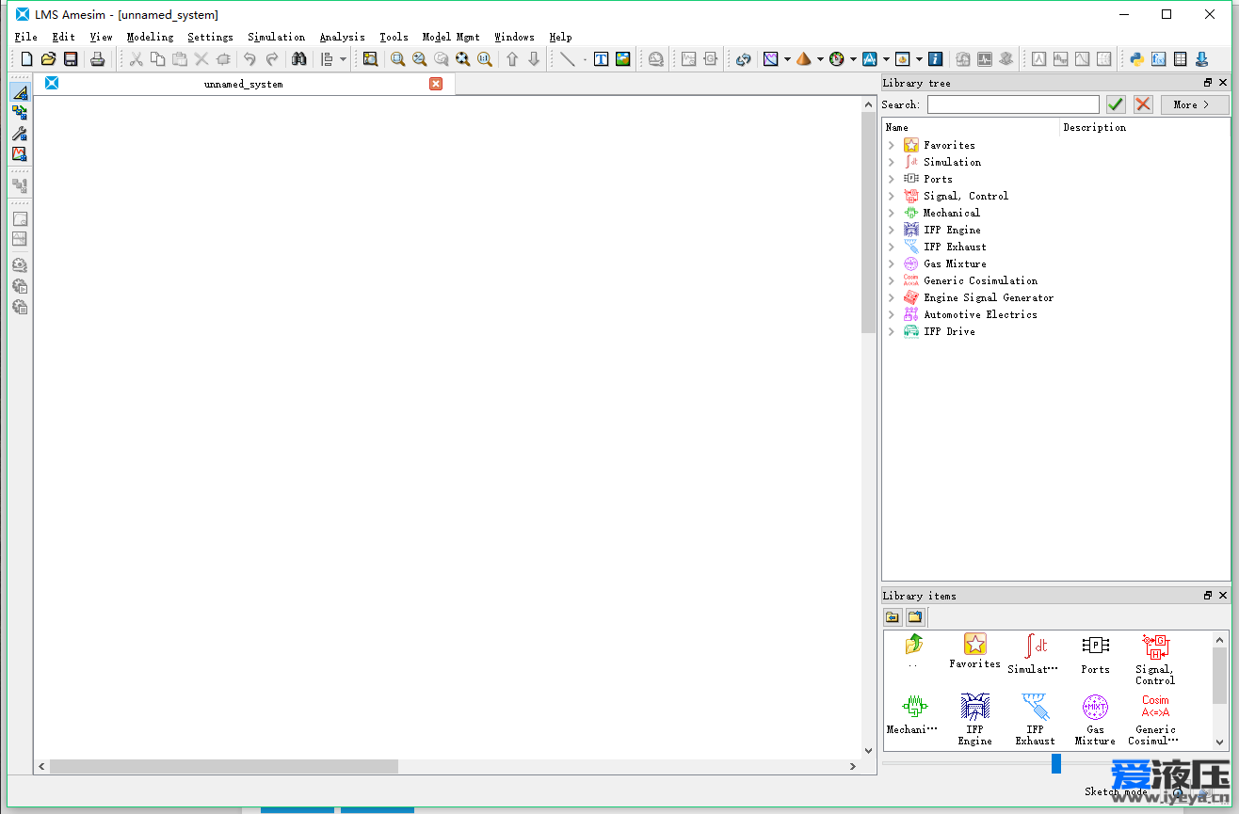The image size is (1239, 814).
Task: Click the plot chart toolbar icon
Action: pyautogui.click(x=771, y=59)
